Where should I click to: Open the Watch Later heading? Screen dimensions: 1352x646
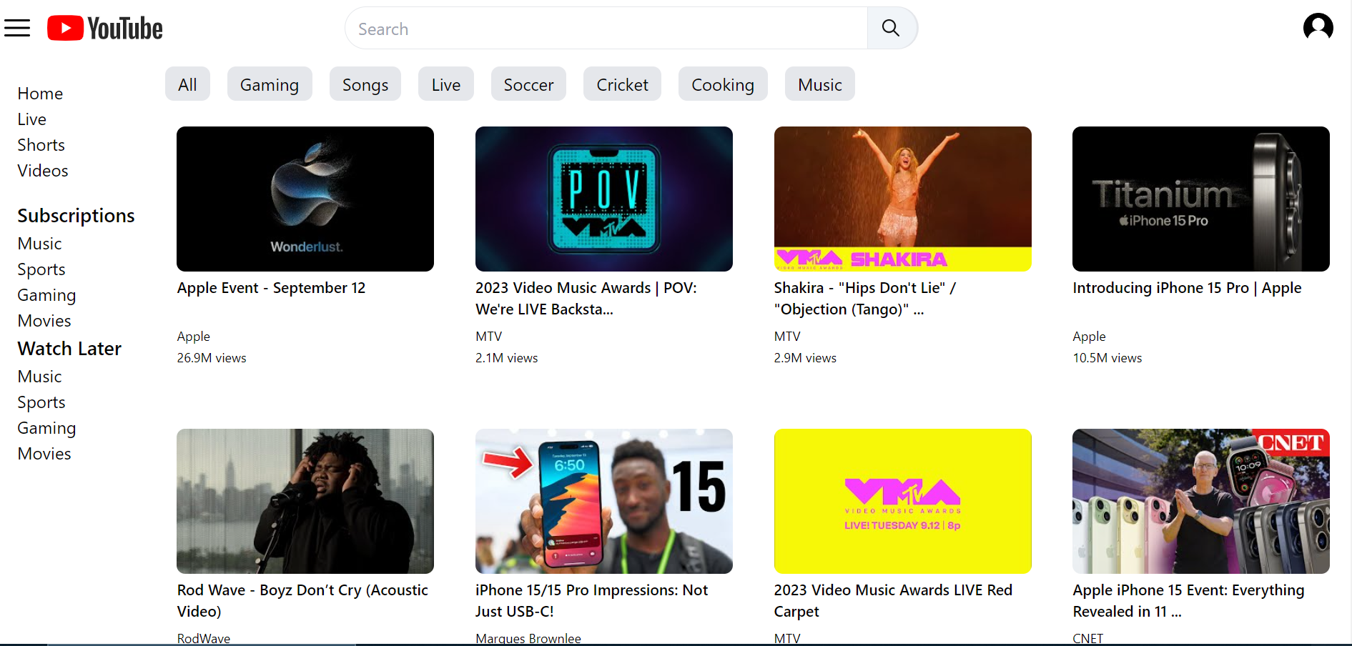pos(69,349)
